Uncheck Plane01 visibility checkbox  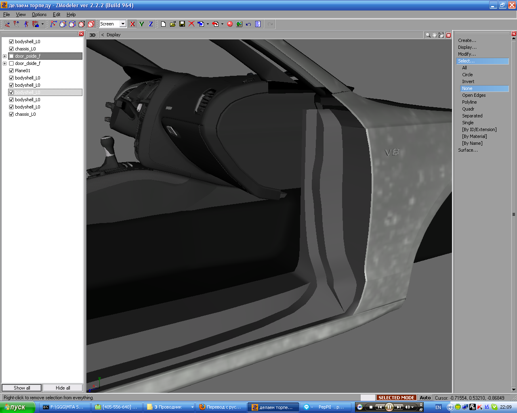[11, 71]
